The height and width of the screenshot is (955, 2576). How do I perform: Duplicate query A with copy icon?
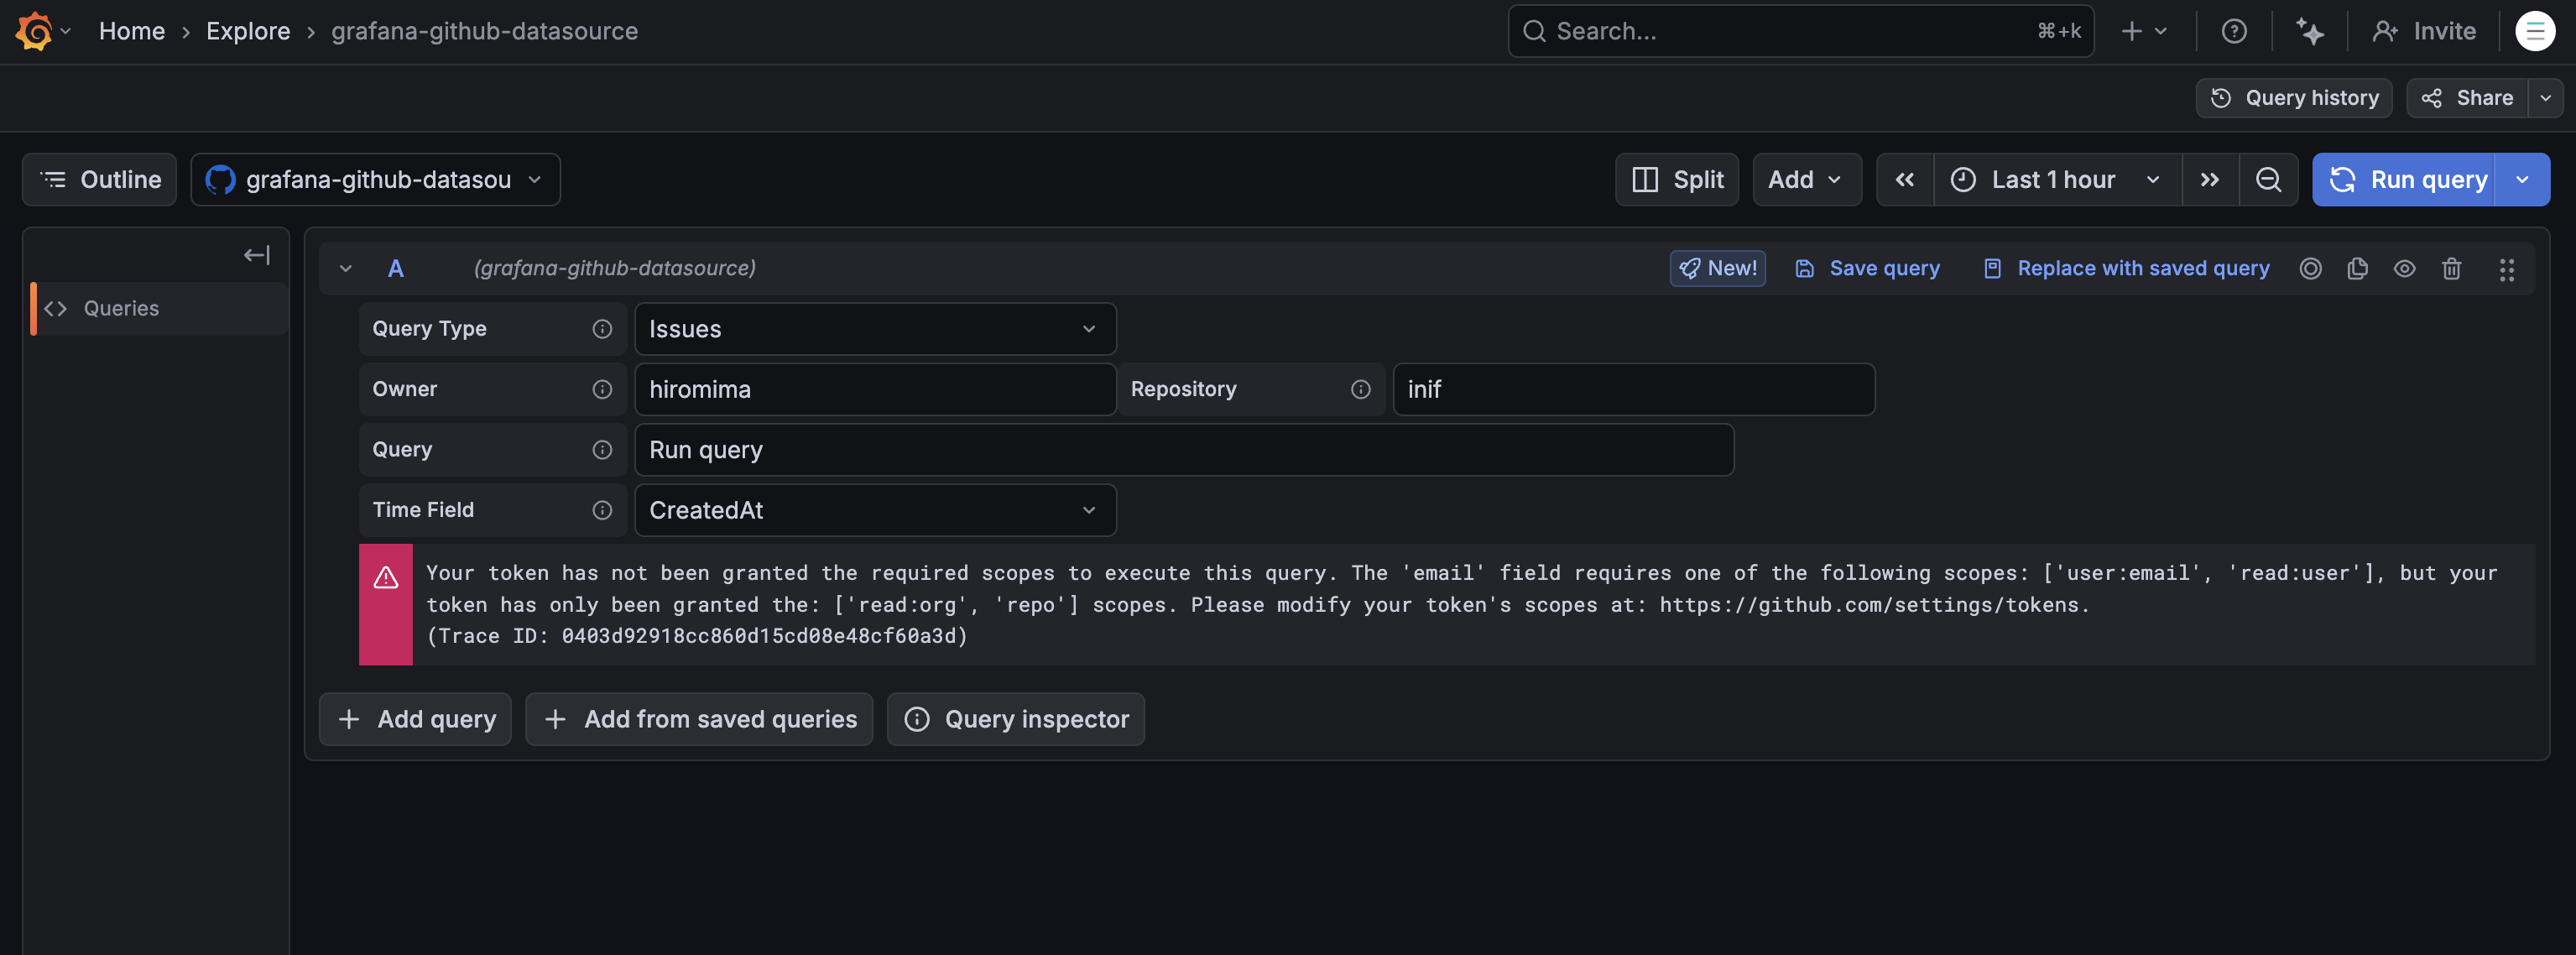pos(2357,268)
